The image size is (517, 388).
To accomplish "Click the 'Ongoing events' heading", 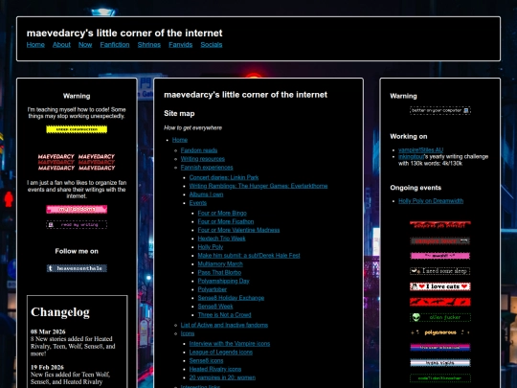I will 416,188.
